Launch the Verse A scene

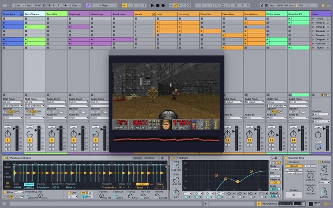pos(313,23)
